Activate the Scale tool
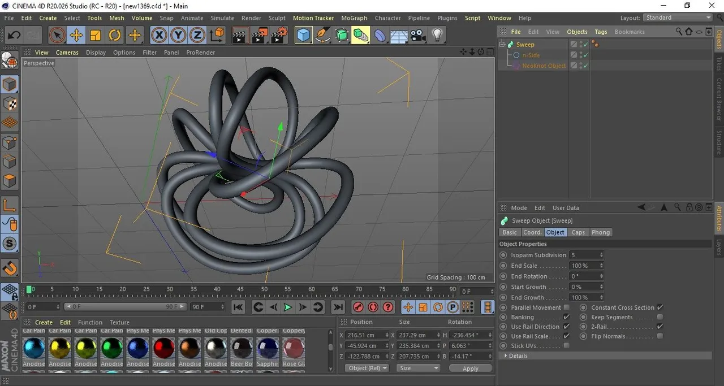Viewport: 724px width, 386px height. pyautogui.click(x=95, y=36)
